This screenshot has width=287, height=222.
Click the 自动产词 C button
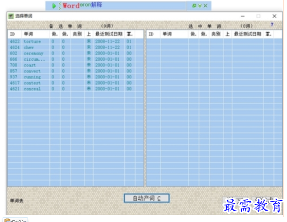tap(147, 198)
